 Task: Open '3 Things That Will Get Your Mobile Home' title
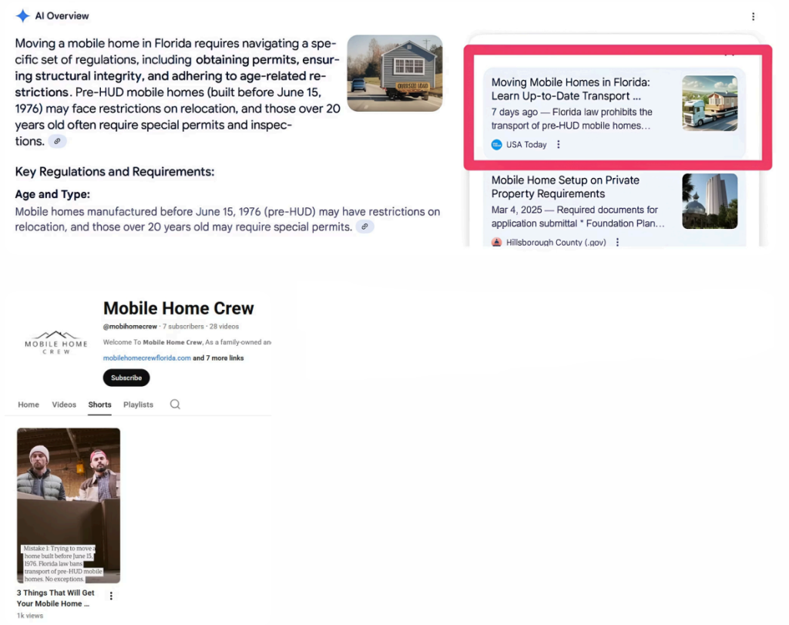[x=55, y=598]
